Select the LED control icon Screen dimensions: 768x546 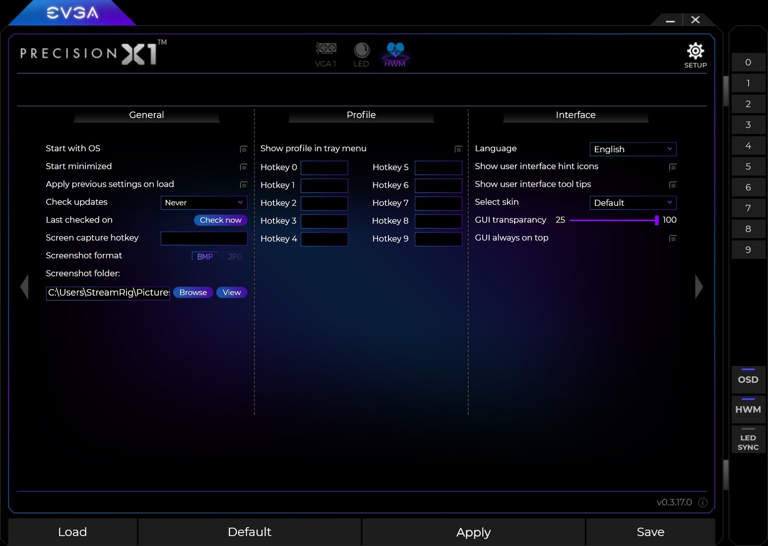click(361, 53)
